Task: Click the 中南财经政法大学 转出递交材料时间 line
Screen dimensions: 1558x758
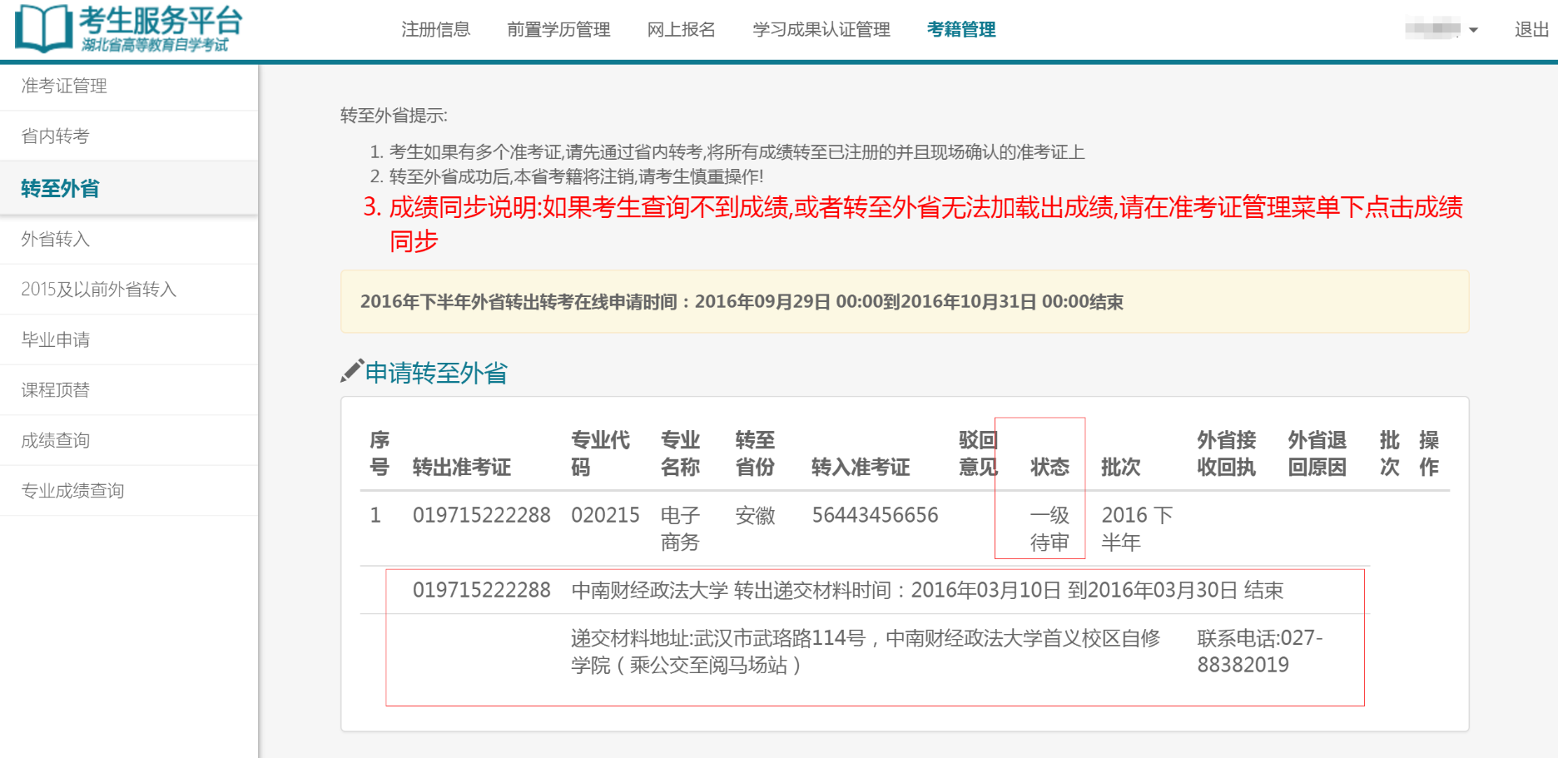Action: click(927, 590)
